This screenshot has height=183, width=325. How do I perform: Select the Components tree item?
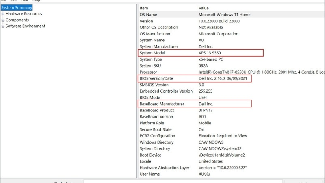[17, 20]
